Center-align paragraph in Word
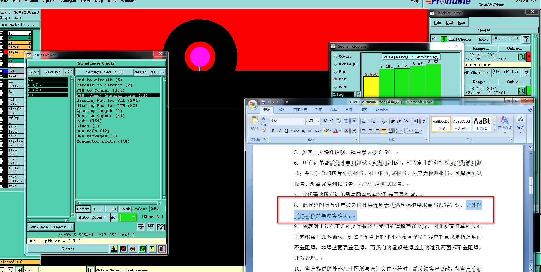 coord(370,131)
